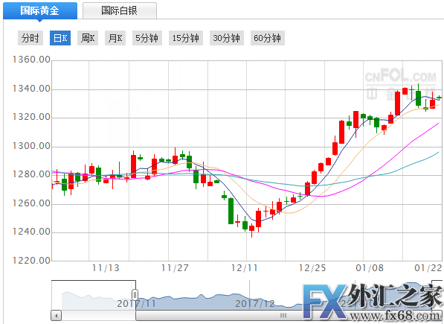
Task: Click the 1240.00 price axis label
Action: (31, 232)
